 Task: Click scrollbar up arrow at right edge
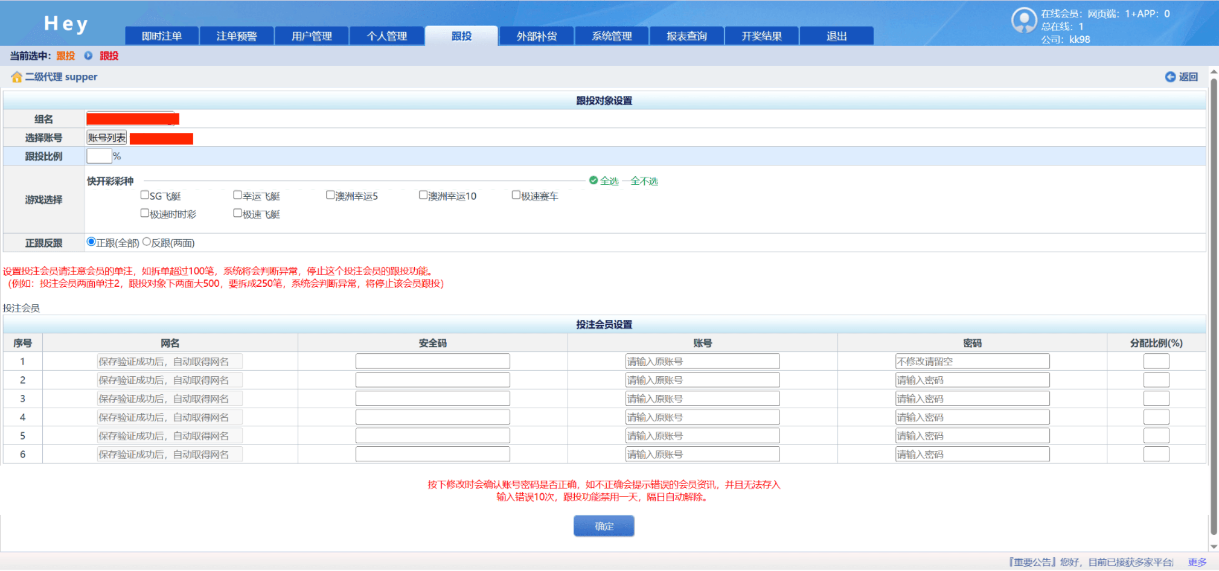coord(1214,72)
